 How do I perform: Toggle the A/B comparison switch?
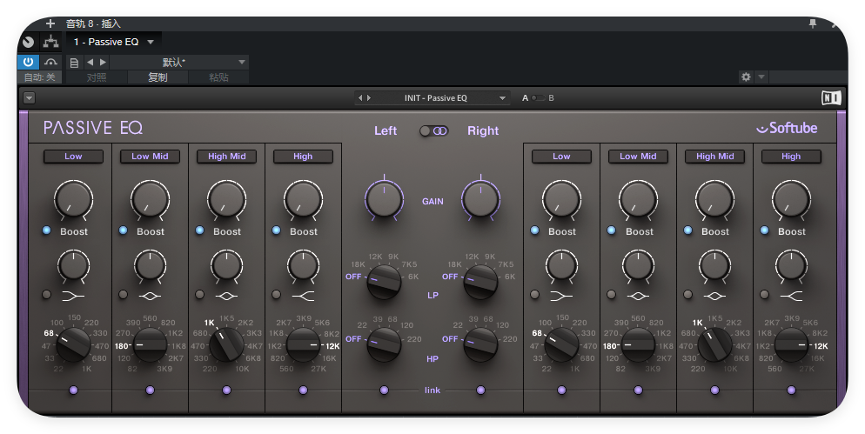pos(538,98)
